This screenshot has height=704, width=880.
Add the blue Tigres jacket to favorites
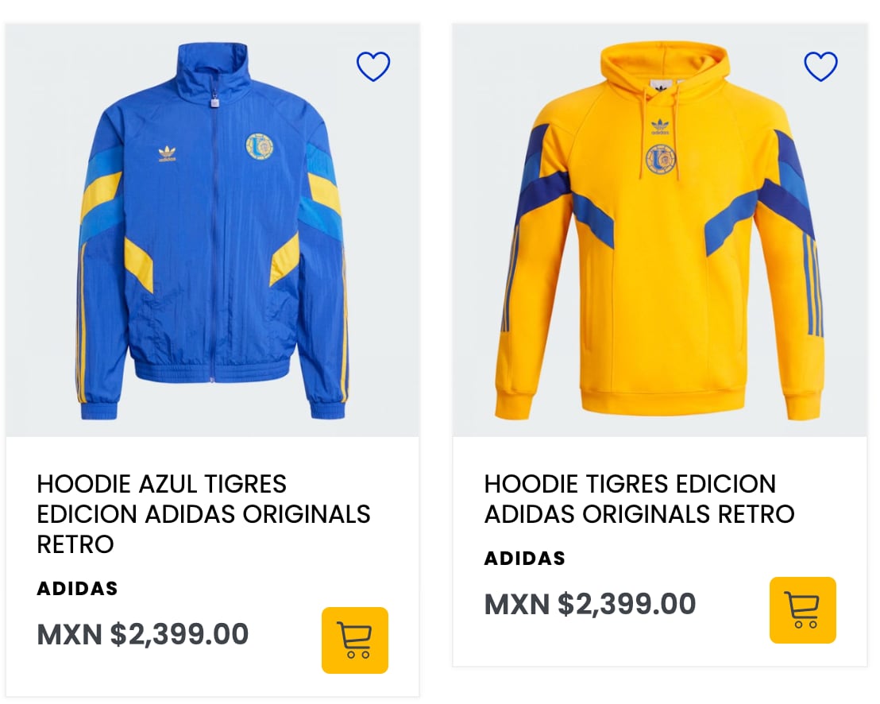373,67
